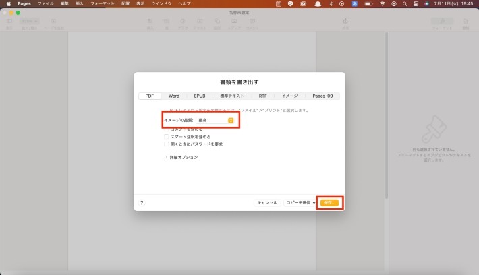Click the question mark help button
The width and height of the screenshot is (479, 275).
tap(142, 203)
